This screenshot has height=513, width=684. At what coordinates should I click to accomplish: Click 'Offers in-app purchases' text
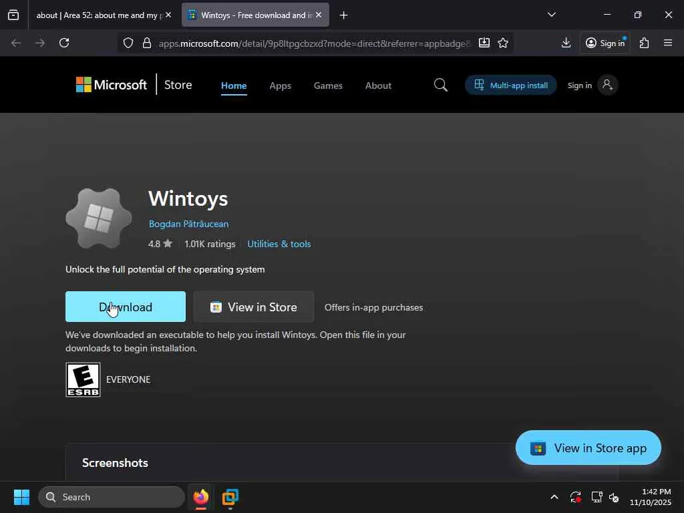(x=374, y=307)
